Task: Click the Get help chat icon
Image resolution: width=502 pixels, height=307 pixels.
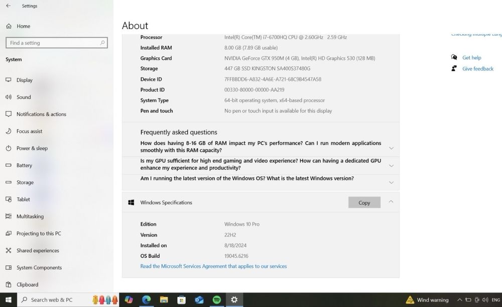Action: point(454,57)
